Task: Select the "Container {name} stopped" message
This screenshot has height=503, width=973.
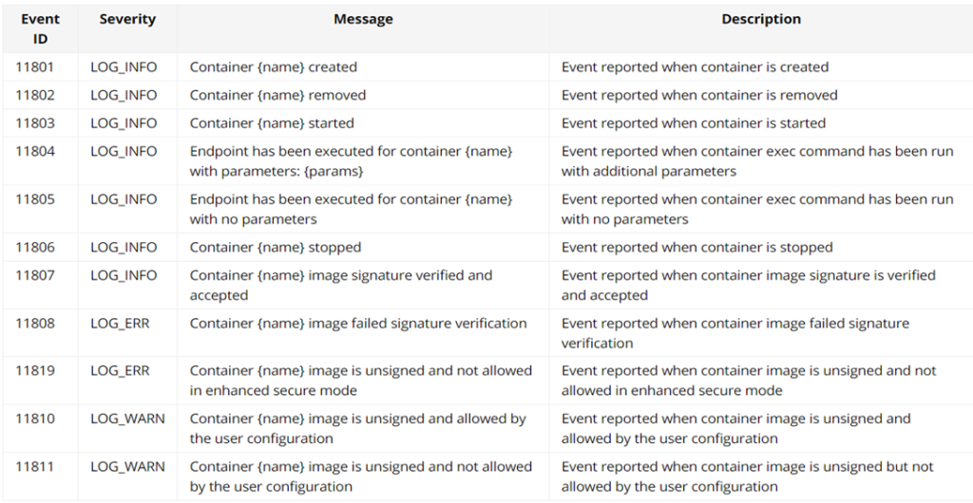Action: [x=276, y=248]
